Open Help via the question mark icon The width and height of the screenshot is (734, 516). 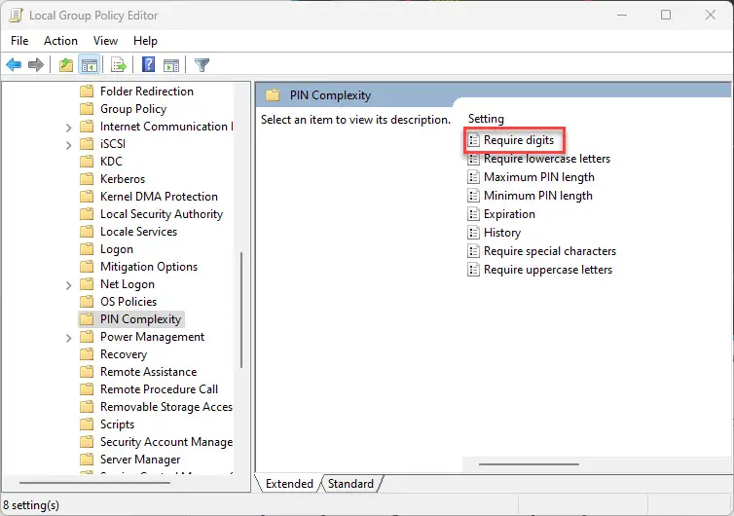148,64
